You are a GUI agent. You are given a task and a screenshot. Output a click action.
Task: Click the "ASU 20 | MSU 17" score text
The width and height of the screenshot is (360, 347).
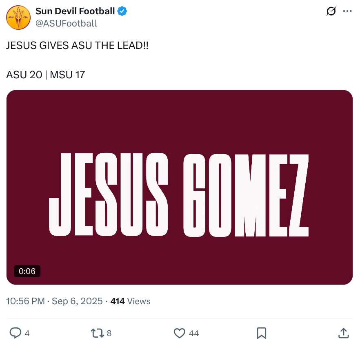pos(46,75)
